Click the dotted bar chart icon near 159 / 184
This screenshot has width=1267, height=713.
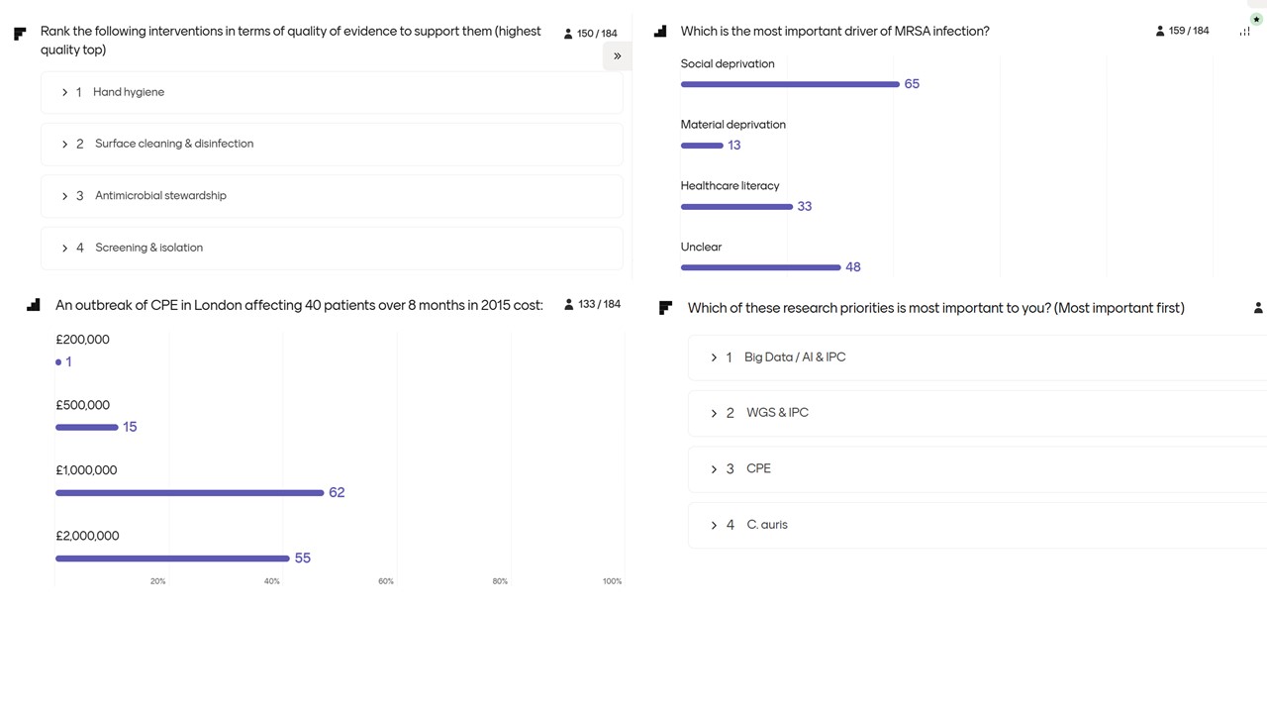tap(1244, 32)
